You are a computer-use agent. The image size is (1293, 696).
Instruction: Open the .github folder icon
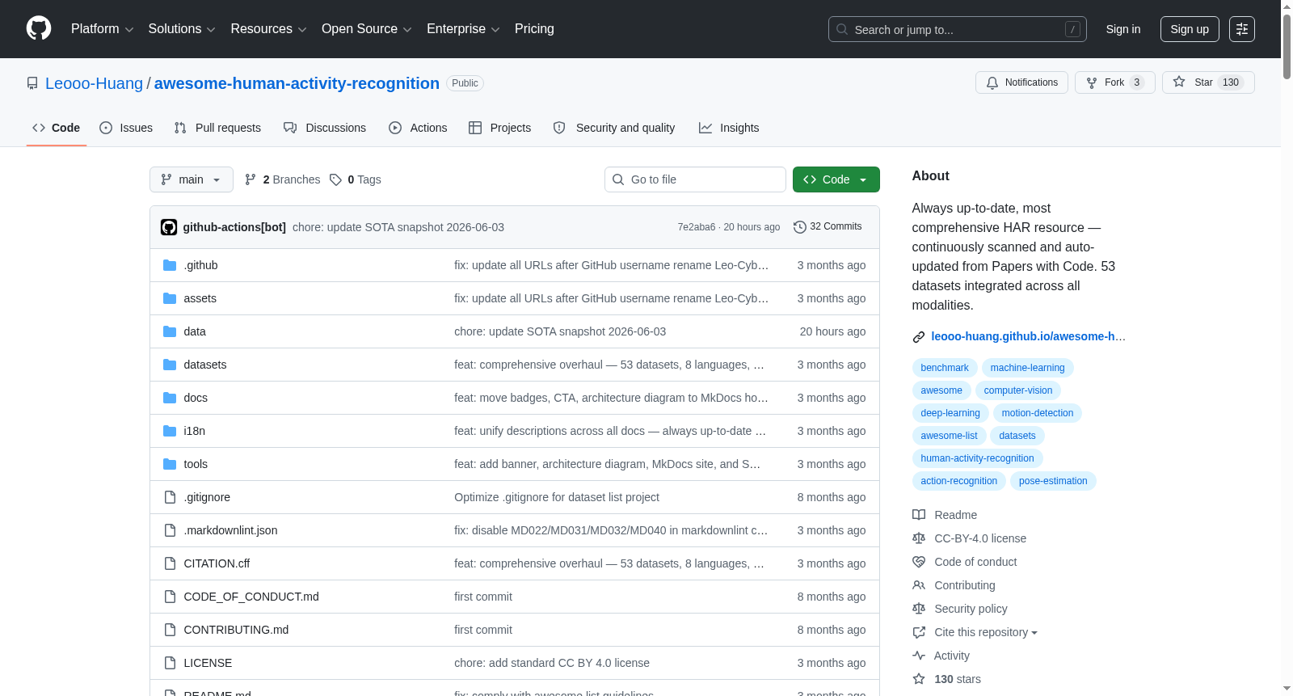pyautogui.click(x=170, y=265)
